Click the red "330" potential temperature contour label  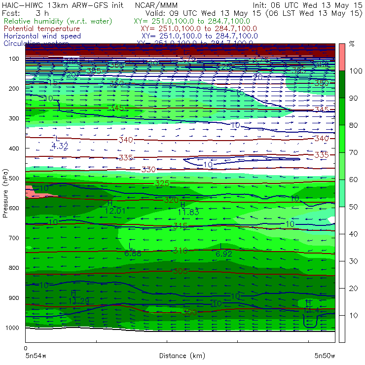point(148,169)
